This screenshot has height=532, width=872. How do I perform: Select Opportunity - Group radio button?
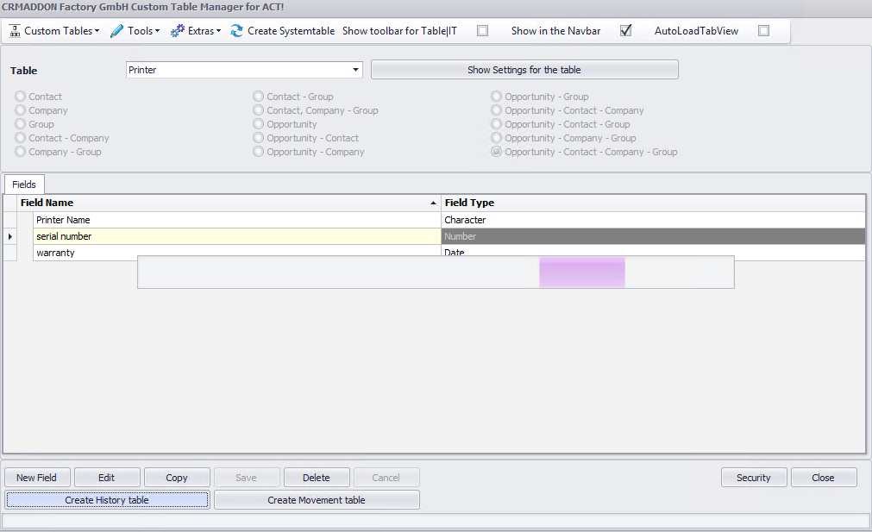pyautogui.click(x=496, y=97)
